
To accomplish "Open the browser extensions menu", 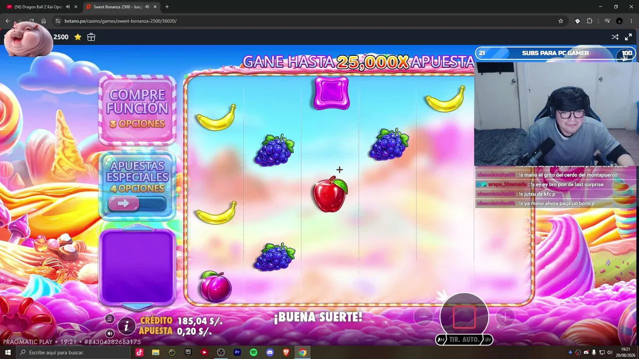I will point(590,21).
